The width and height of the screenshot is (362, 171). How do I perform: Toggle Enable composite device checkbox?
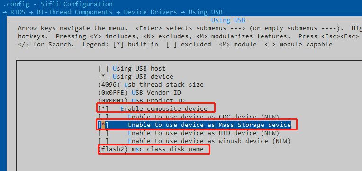click(103, 108)
